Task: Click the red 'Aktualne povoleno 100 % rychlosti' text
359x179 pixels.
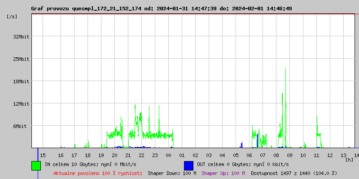Action: click(x=98, y=173)
